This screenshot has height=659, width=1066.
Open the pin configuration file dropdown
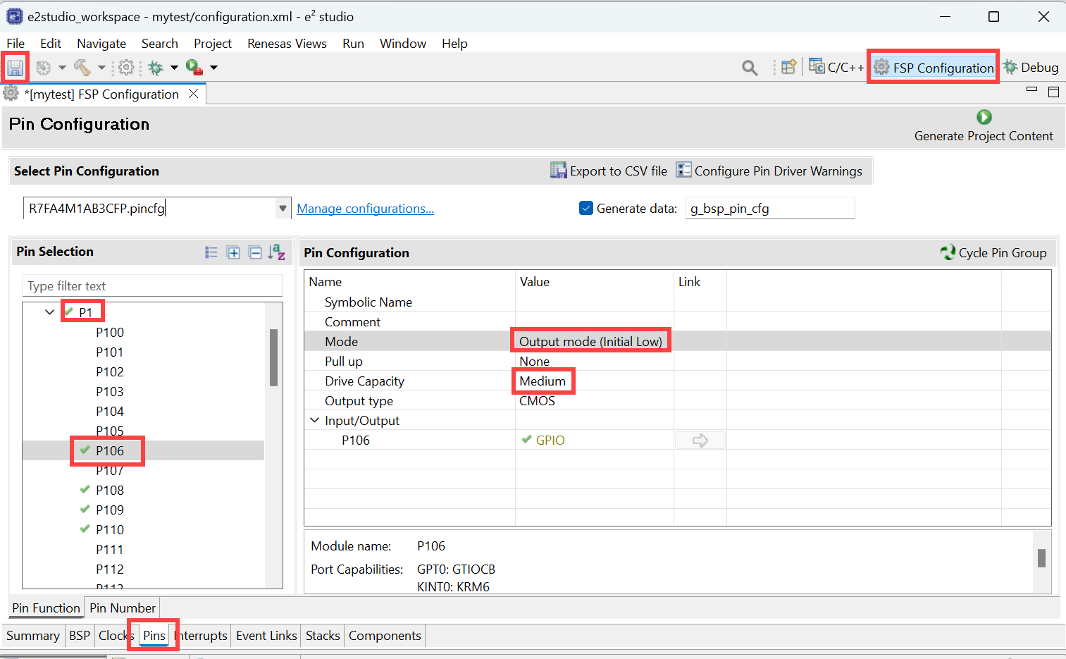[283, 209]
